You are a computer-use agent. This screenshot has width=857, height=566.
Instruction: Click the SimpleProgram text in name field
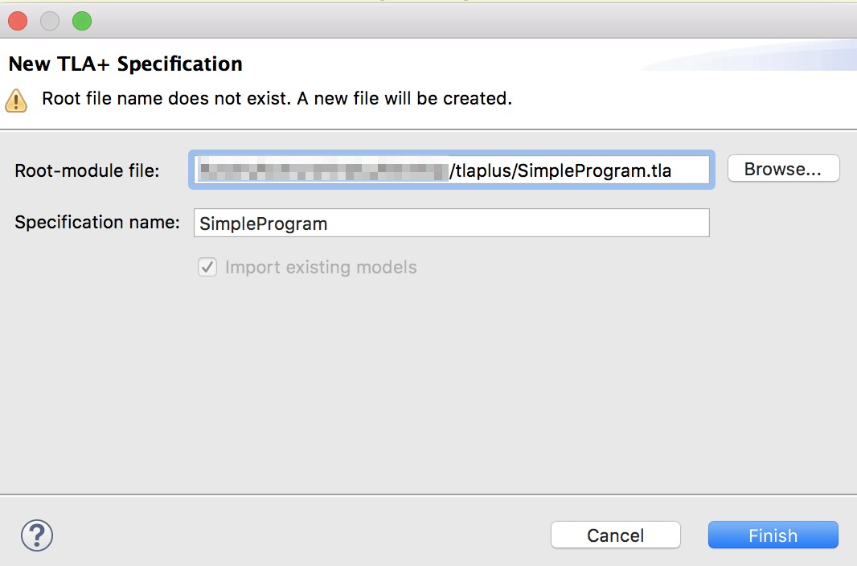tap(263, 224)
